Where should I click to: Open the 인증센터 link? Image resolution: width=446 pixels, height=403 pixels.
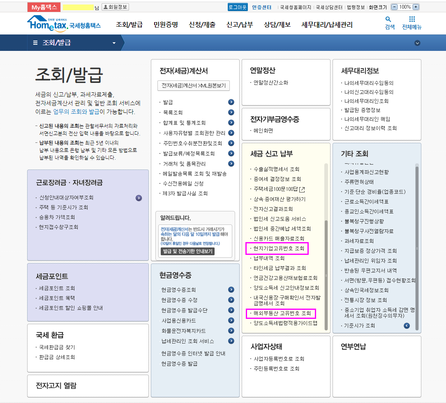tap(261, 7)
